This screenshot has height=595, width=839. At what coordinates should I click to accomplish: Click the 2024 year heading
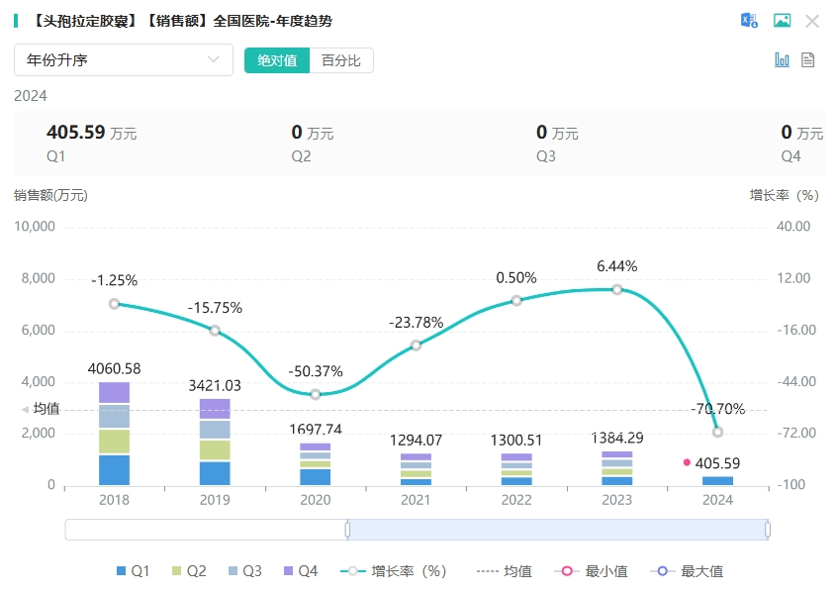[31, 96]
